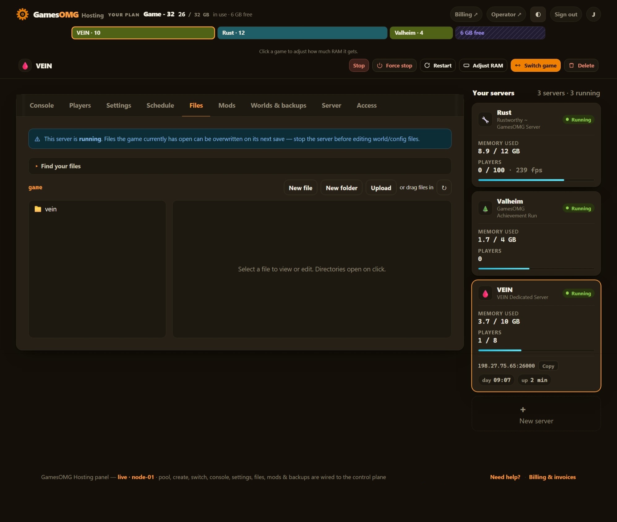Click the GamesOMG gear logo icon
617x522 pixels.
tap(22, 14)
